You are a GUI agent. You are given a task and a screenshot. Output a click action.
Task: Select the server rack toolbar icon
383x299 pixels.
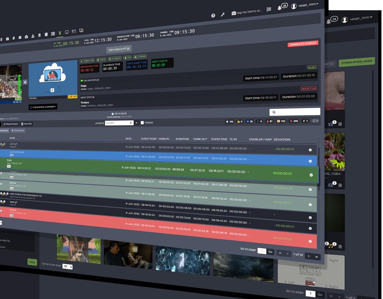coord(53,34)
